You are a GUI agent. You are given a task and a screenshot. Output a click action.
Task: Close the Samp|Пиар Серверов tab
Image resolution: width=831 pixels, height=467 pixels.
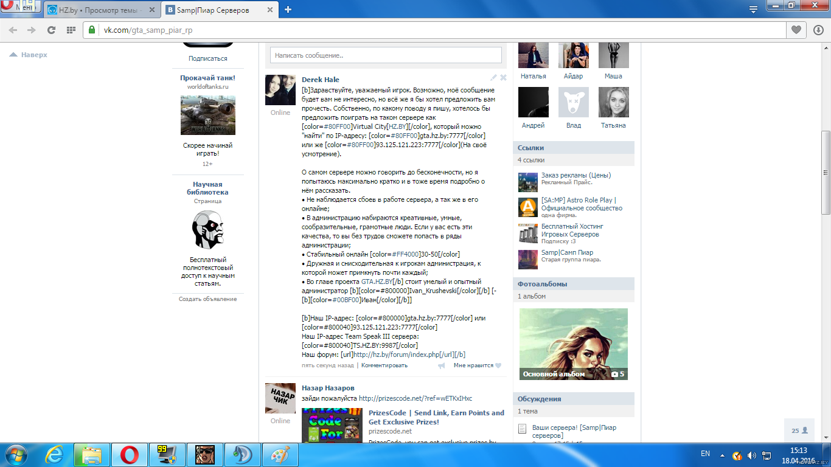click(x=271, y=10)
